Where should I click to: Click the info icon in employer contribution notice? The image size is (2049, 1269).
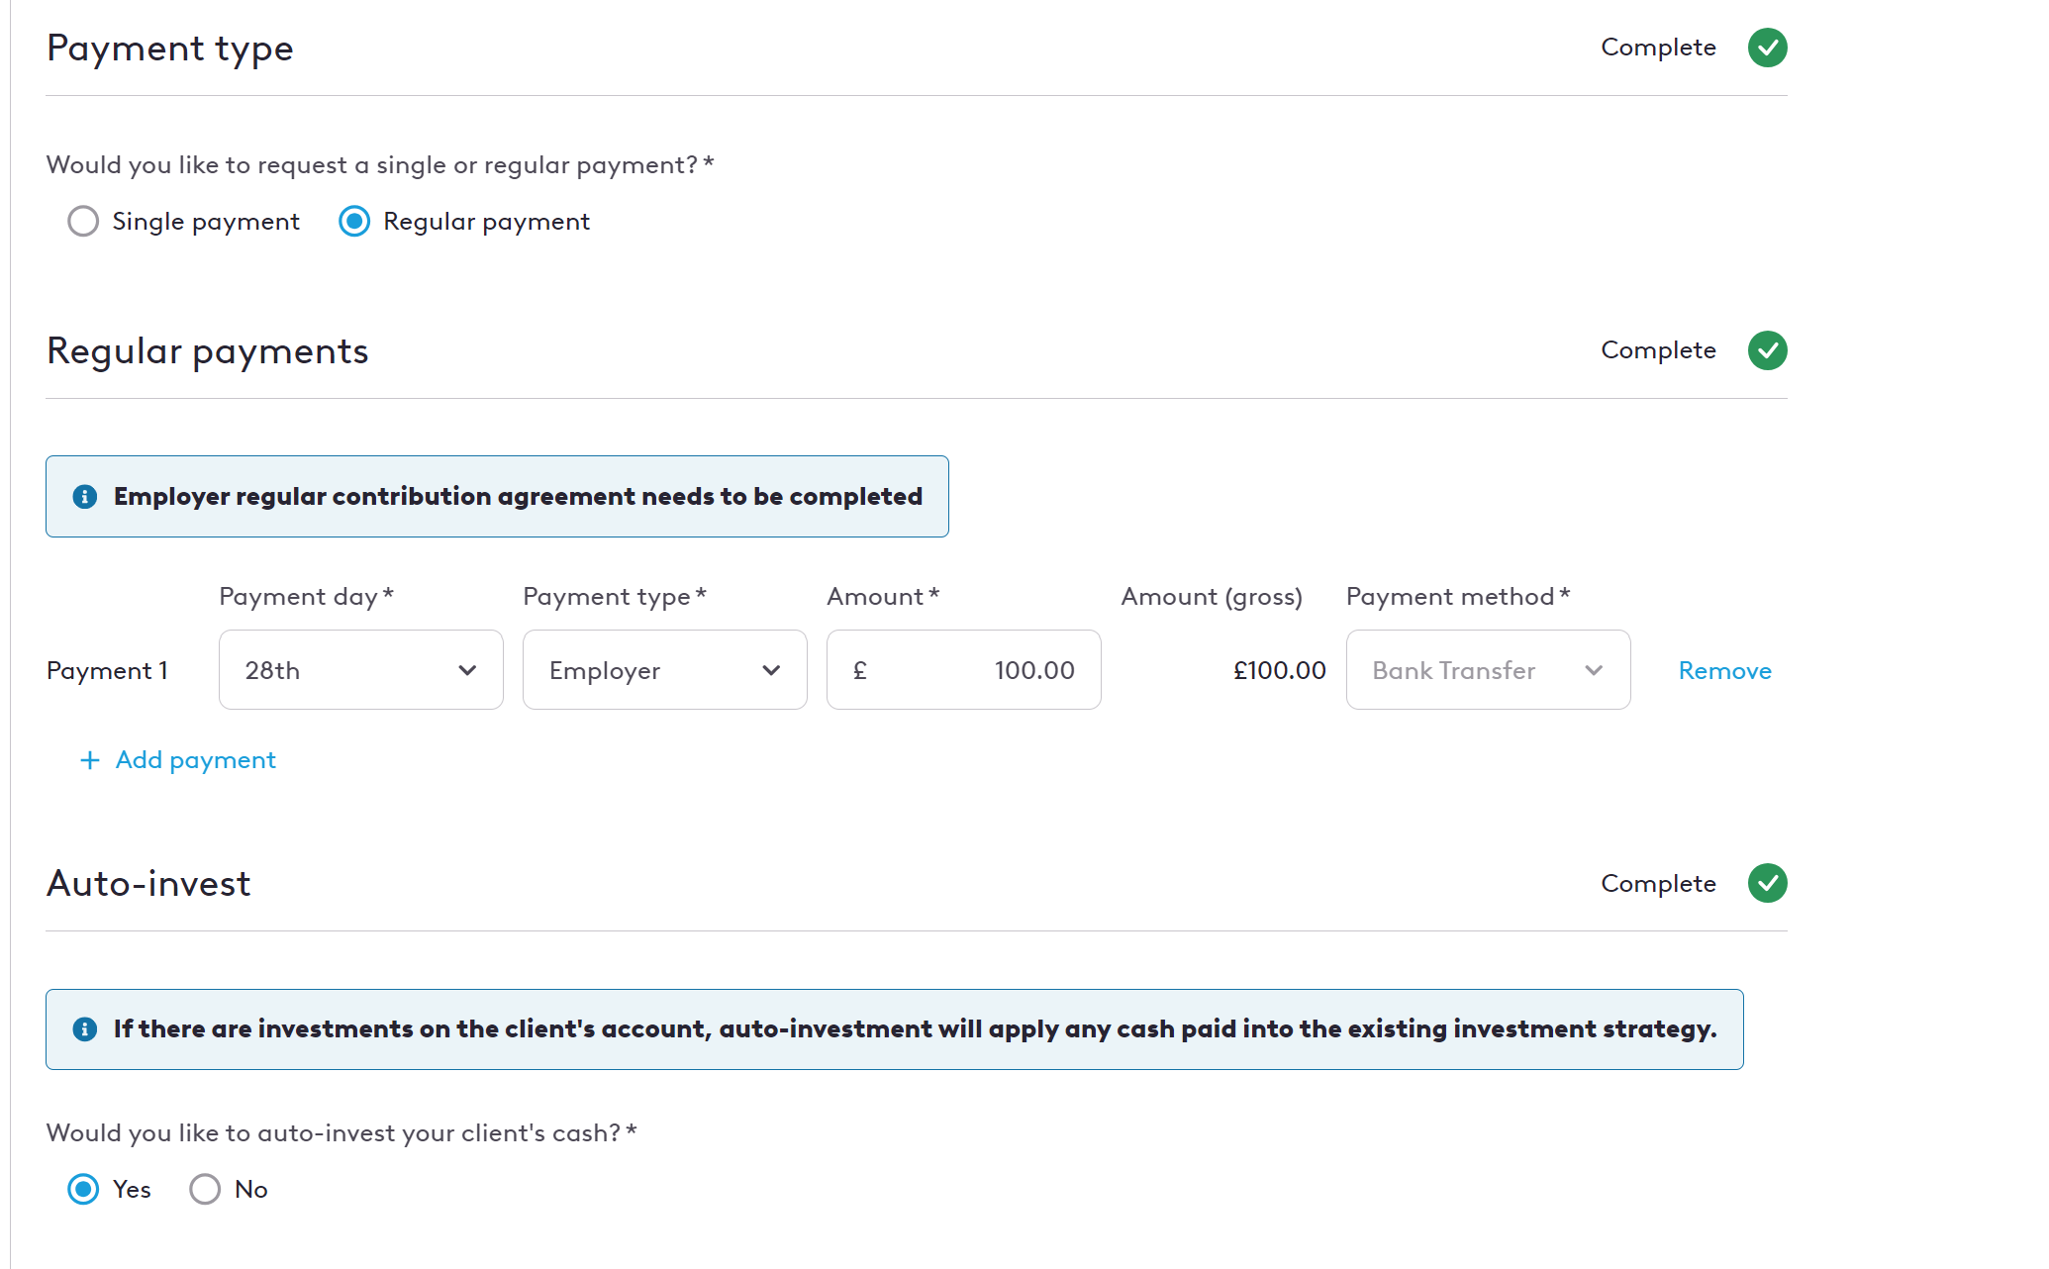click(x=85, y=496)
